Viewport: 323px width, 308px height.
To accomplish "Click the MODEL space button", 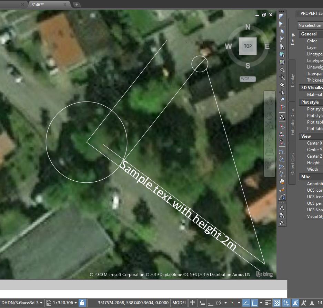I will coord(179,303).
